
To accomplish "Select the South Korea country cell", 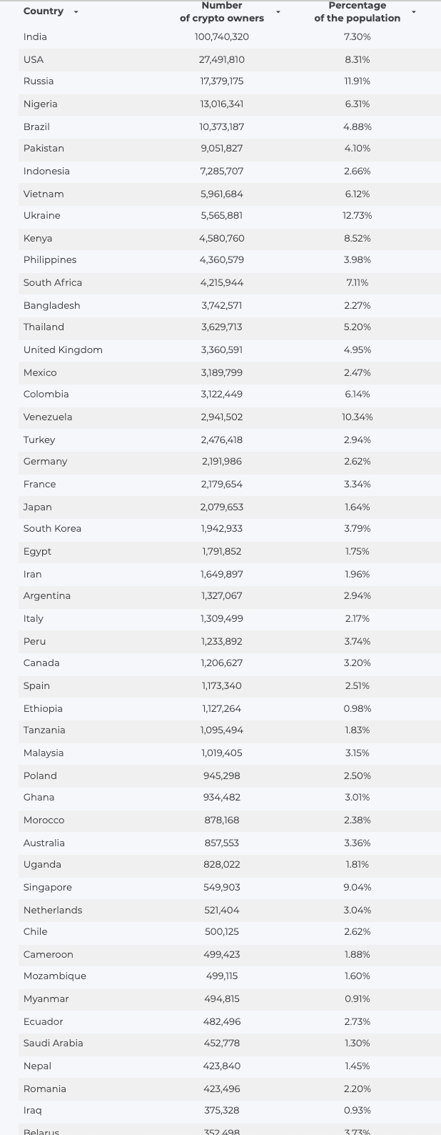I will pyautogui.click(x=52, y=528).
